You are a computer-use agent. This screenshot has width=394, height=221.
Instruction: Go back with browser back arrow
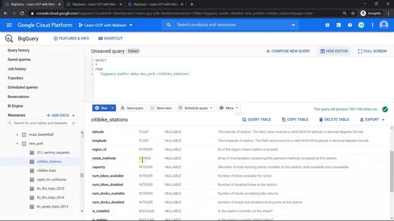6,14
